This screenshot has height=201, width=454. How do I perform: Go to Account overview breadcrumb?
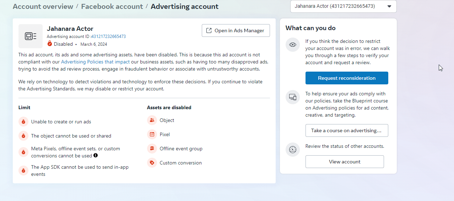pyautogui.click(x=43, y=6)
